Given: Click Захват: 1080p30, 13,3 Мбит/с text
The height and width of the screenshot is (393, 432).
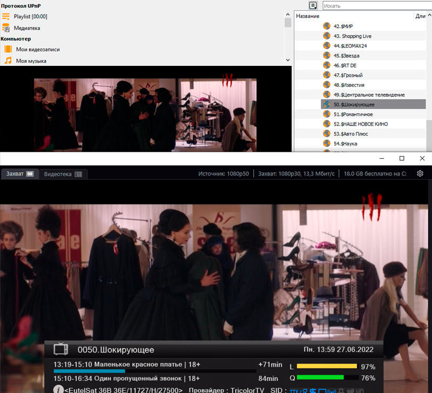Looking at the screenshot, I should (296, 174).
